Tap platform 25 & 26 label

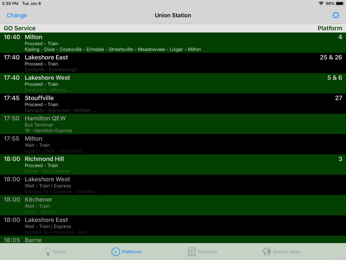331,57
